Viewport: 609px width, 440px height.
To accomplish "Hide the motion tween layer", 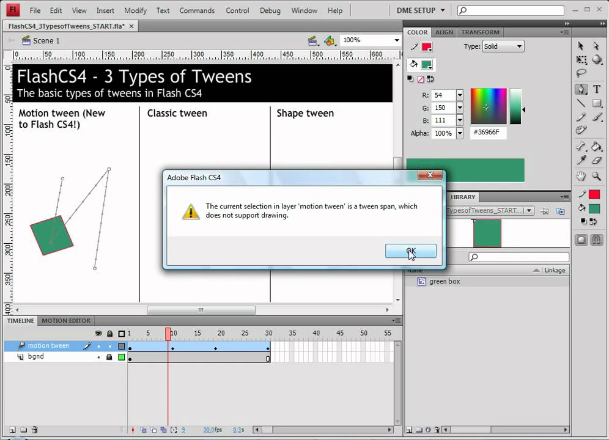I will point(98,346).
